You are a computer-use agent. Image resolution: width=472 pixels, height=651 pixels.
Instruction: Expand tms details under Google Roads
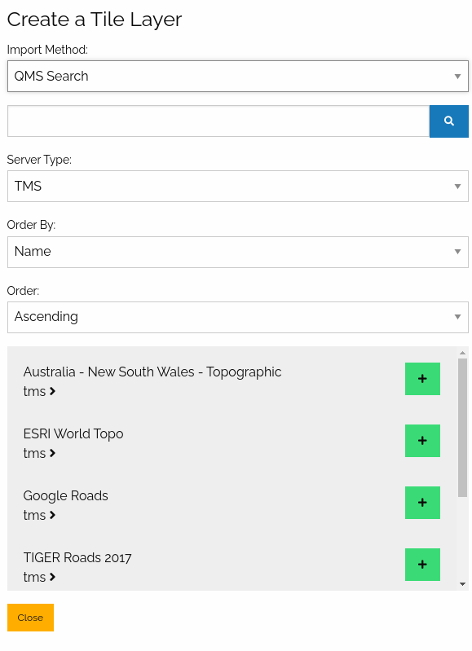pos(39,515)
